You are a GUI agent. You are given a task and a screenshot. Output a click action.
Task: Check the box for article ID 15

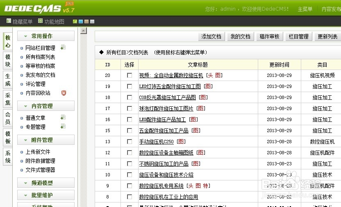pyautogui.click(x=130, y=130)
